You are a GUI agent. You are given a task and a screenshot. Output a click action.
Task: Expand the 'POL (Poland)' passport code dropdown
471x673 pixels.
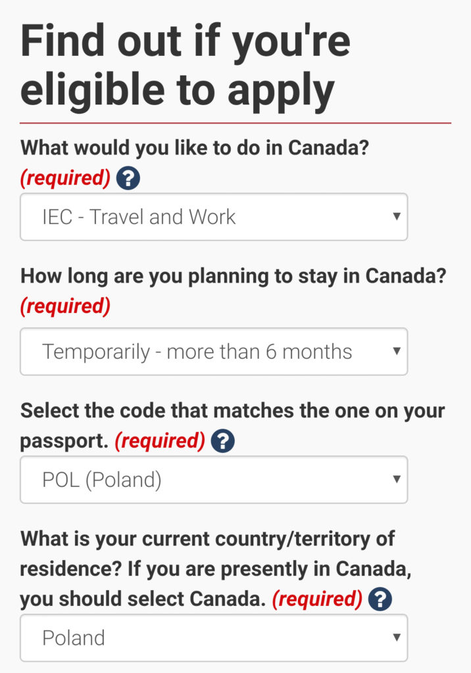click(x=214, y=480)
